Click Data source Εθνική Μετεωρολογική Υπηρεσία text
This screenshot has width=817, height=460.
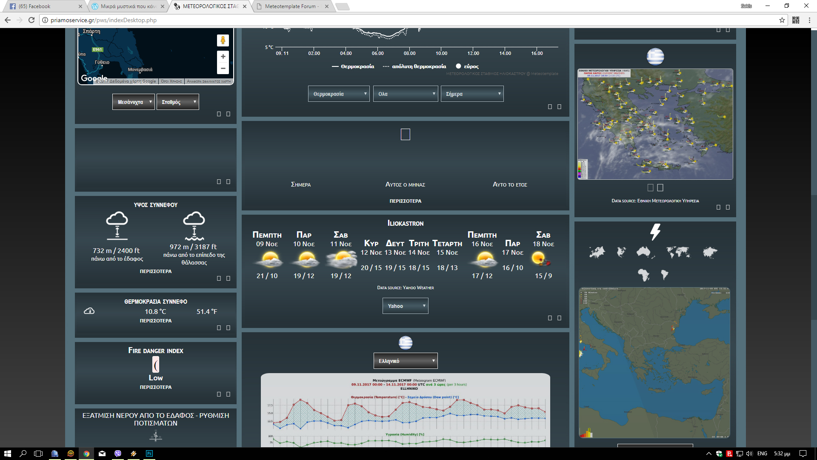tap(655, 201)
